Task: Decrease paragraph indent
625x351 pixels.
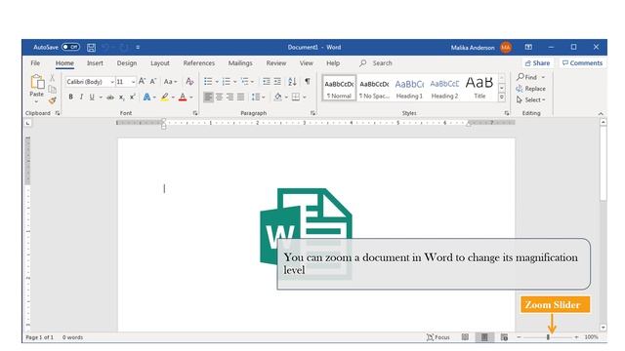Action: pos(267,82)
